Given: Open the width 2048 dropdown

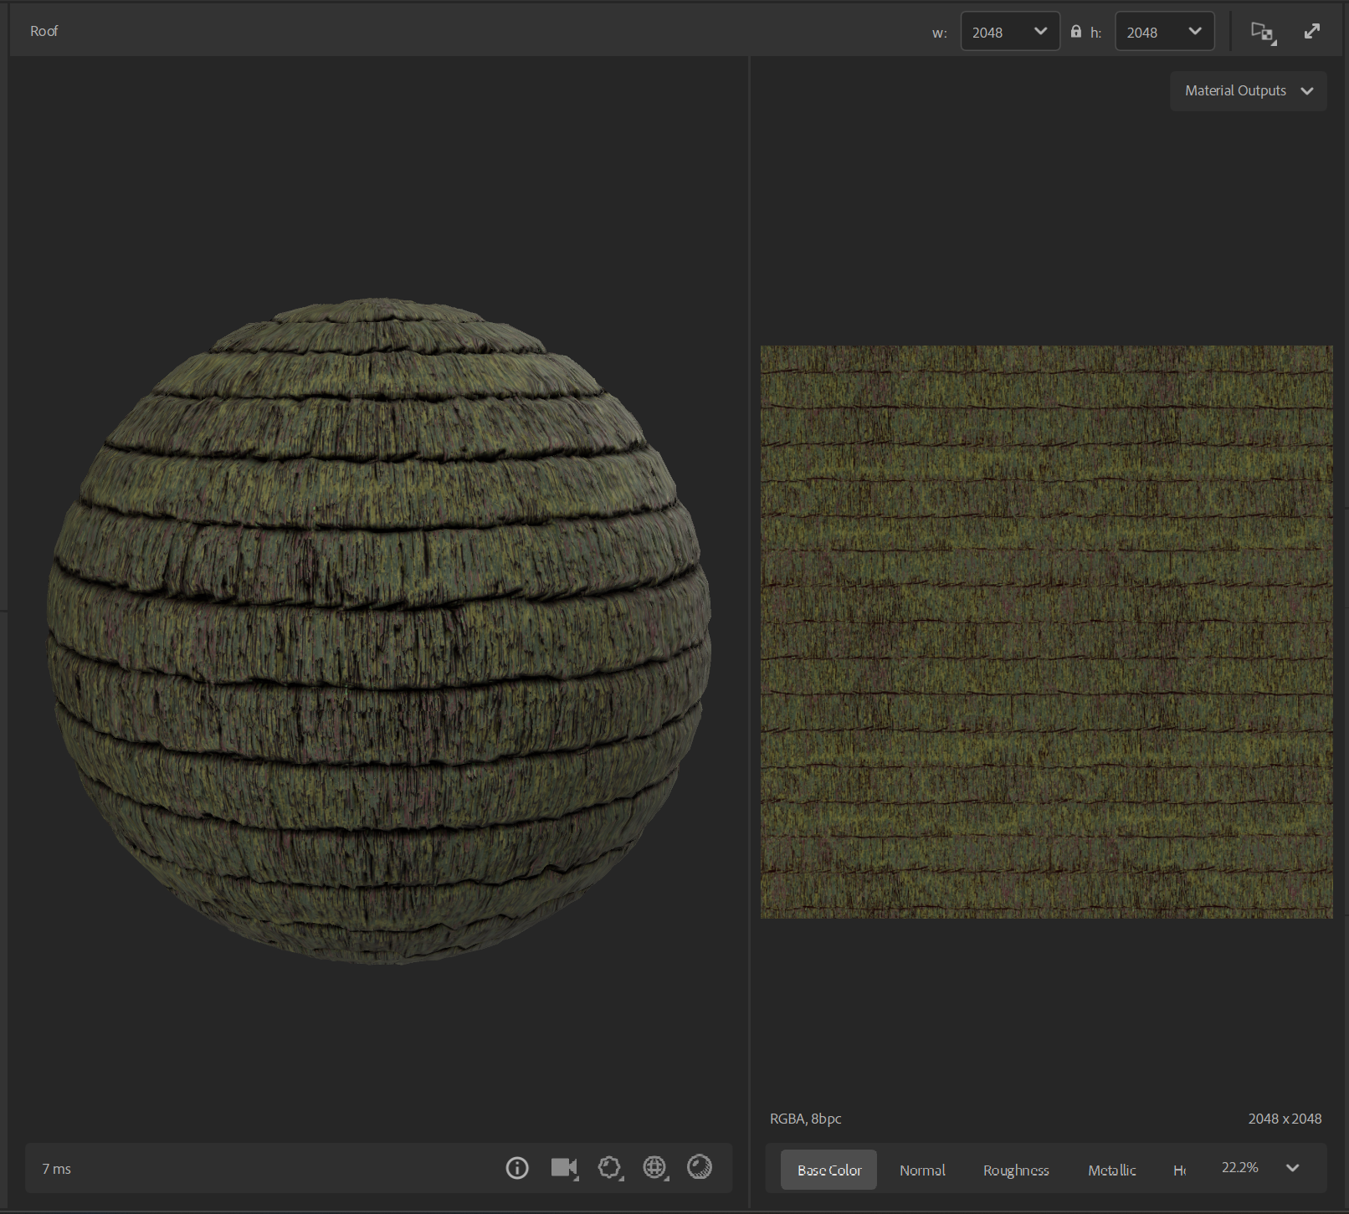Looking at the screenshot, I should pyautogui.click(x=1009, y=32).
